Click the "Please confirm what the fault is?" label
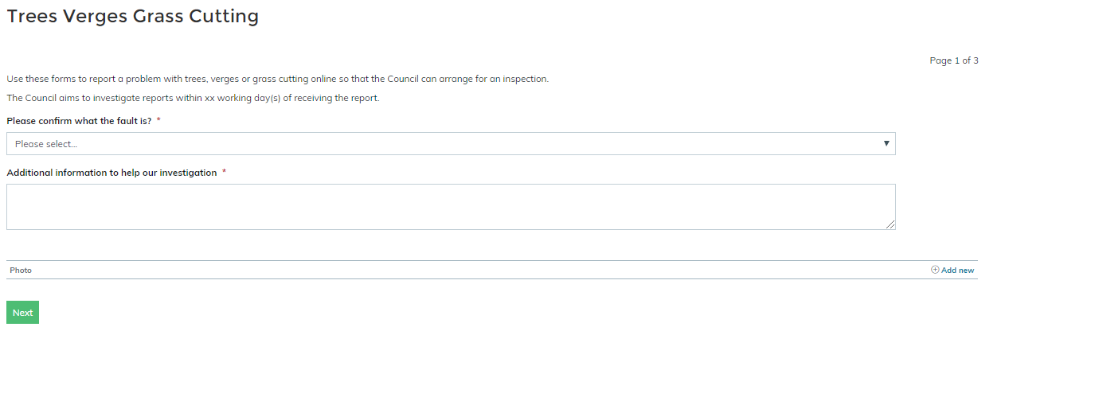 pyautogui.click(x=79, y=121)
